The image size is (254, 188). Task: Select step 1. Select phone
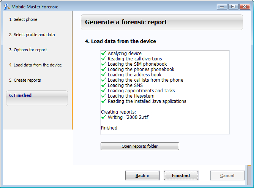pos(23,19)
